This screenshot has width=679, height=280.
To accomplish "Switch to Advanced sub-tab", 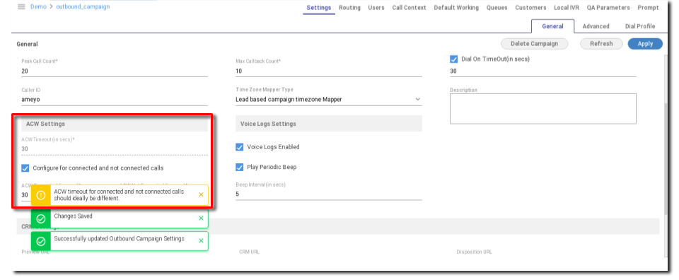I will click(596, 26).
